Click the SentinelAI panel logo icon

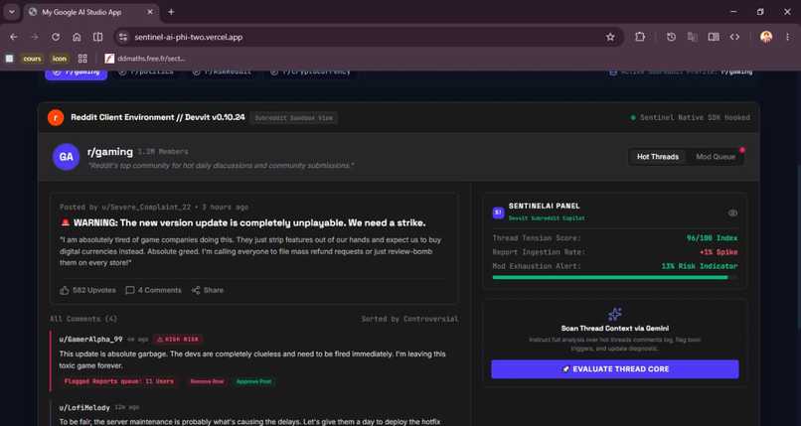498,213
